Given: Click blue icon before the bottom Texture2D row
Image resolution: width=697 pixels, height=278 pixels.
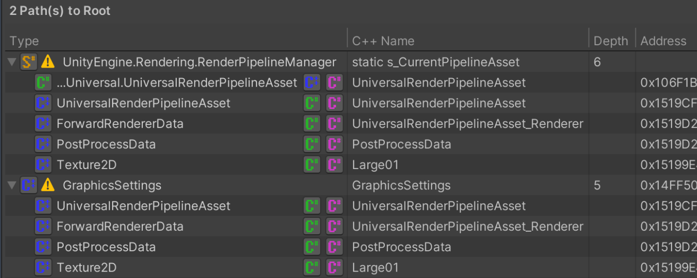Looking at the screenshot, I should (x=43, y=268).
